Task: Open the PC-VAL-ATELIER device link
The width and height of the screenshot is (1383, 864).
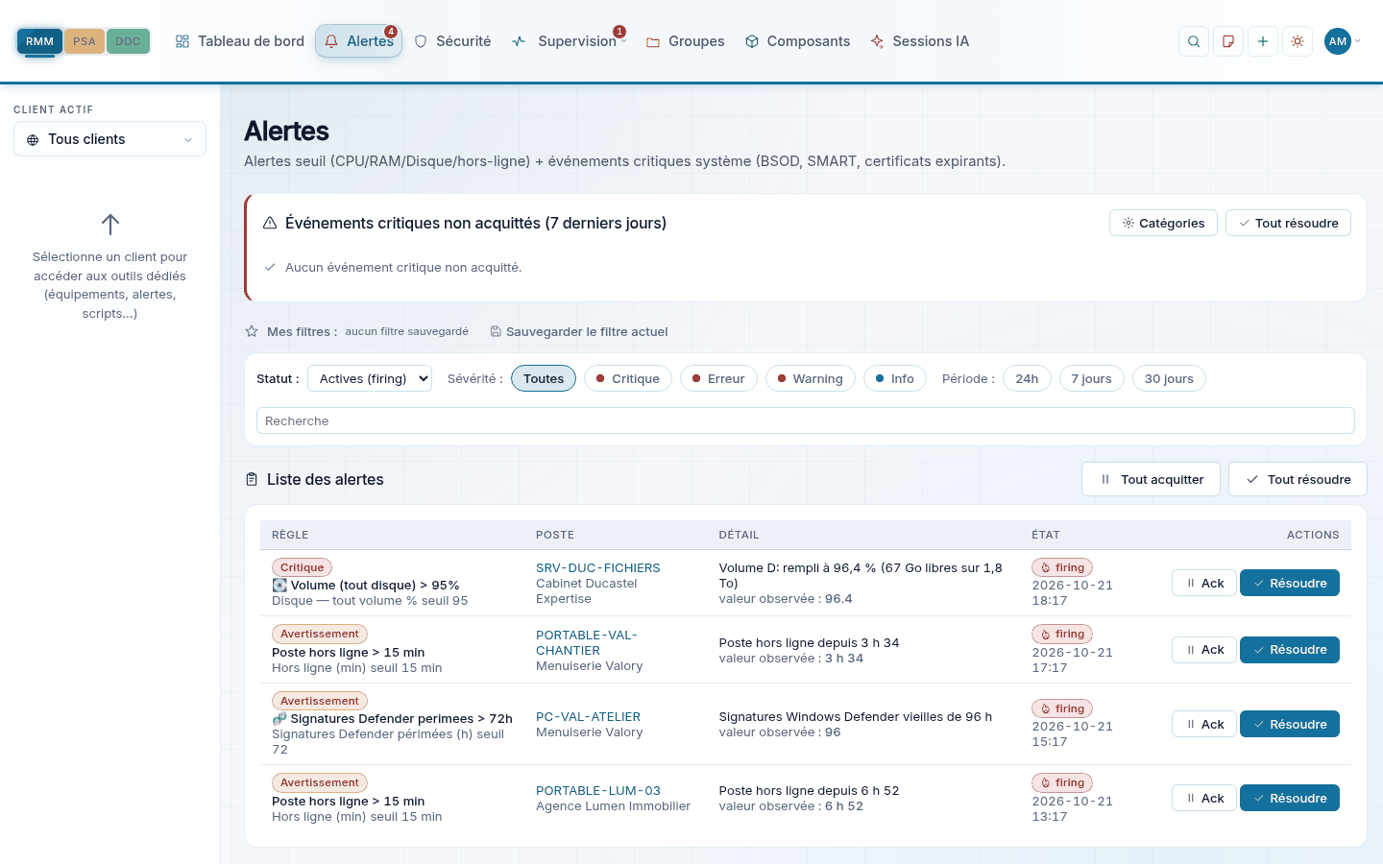Action: coord(588,716)
